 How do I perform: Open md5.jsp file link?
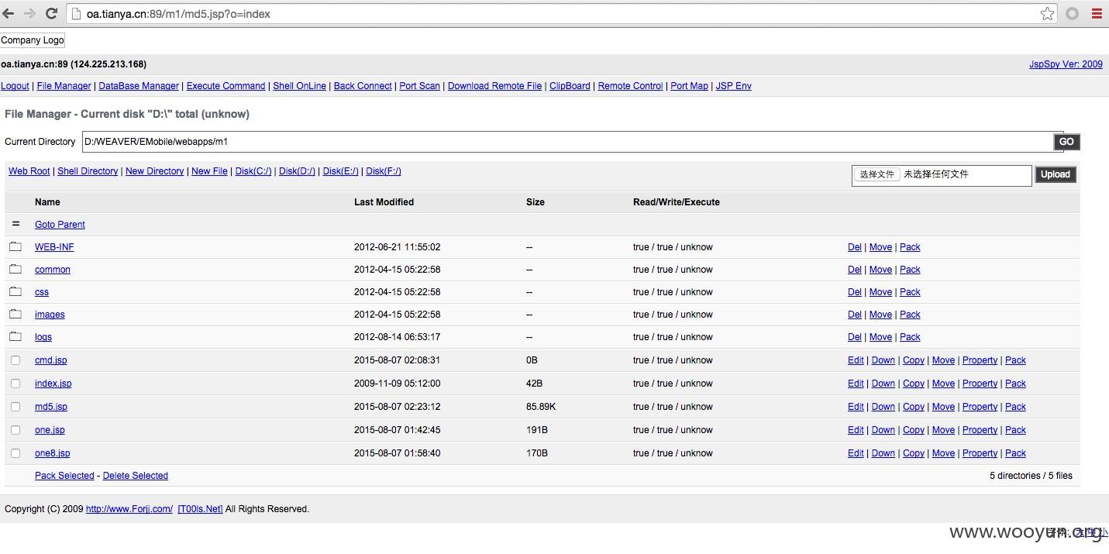point(51,407)
